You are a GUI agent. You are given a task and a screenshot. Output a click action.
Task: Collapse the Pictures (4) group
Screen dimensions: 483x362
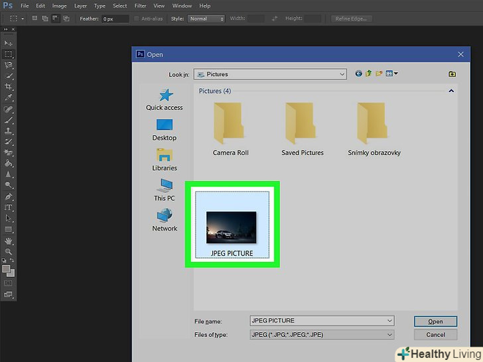(451, 91)
